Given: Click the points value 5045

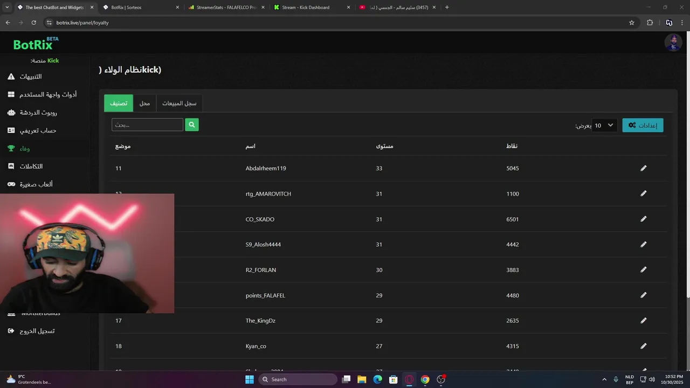Looking at the screenshot, I should (x=513, y=168).
